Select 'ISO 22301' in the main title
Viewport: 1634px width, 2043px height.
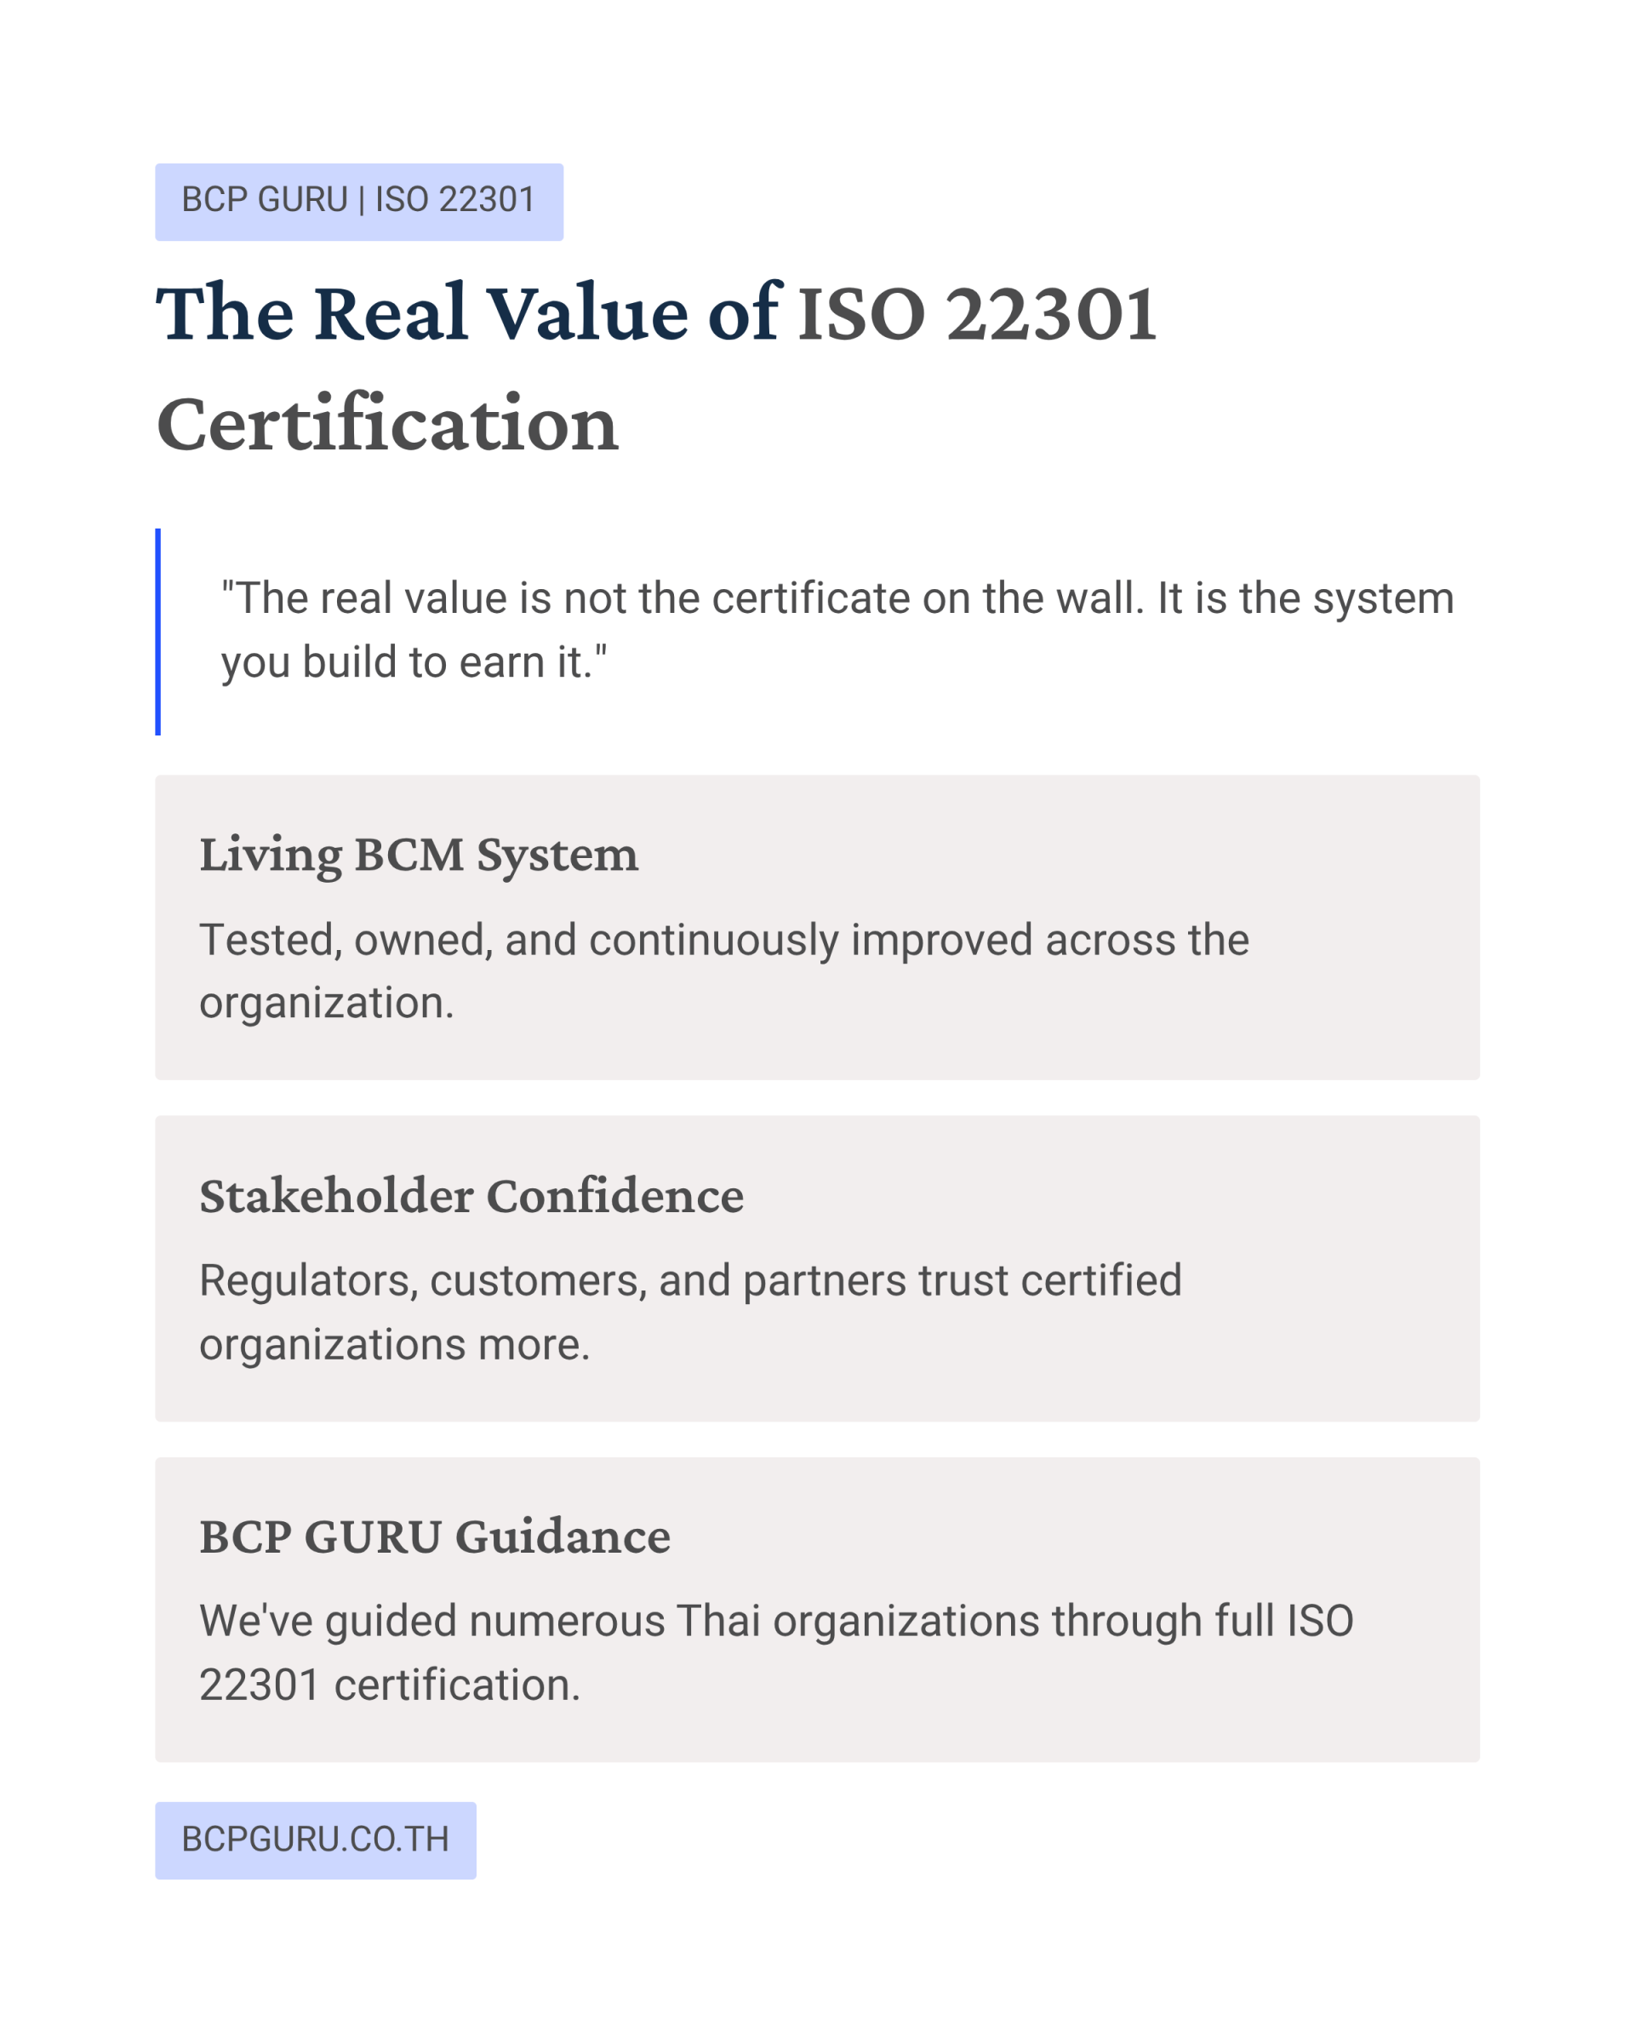coord(977,315)
